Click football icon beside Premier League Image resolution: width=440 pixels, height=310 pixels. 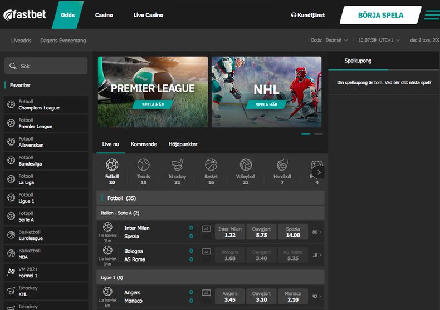pos(11,123)
